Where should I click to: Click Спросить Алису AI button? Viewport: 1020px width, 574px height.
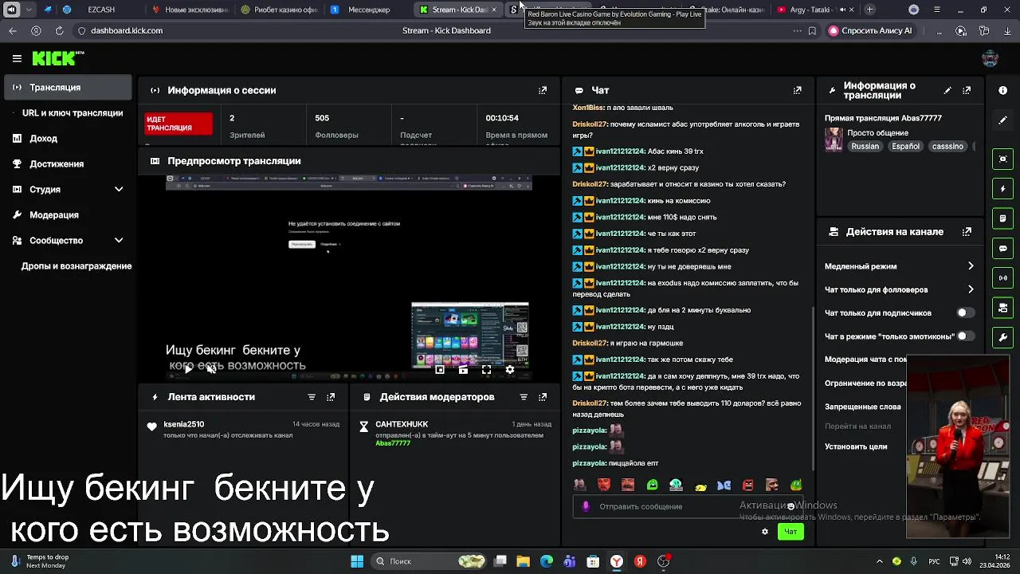coord(870,30)
